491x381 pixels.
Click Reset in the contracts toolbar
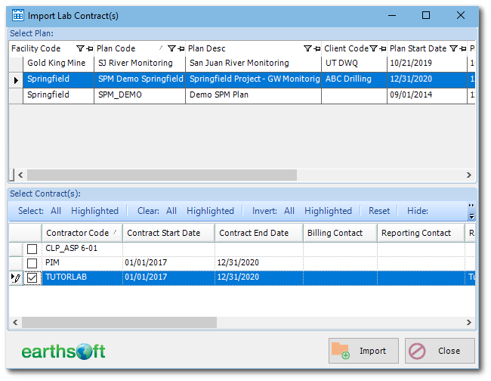click(x=379, y=211)
